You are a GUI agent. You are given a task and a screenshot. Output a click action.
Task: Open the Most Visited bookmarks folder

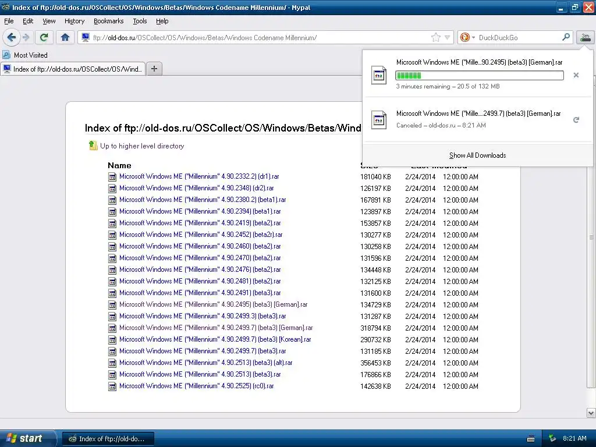pyautogui.click(x=26, y=55)
